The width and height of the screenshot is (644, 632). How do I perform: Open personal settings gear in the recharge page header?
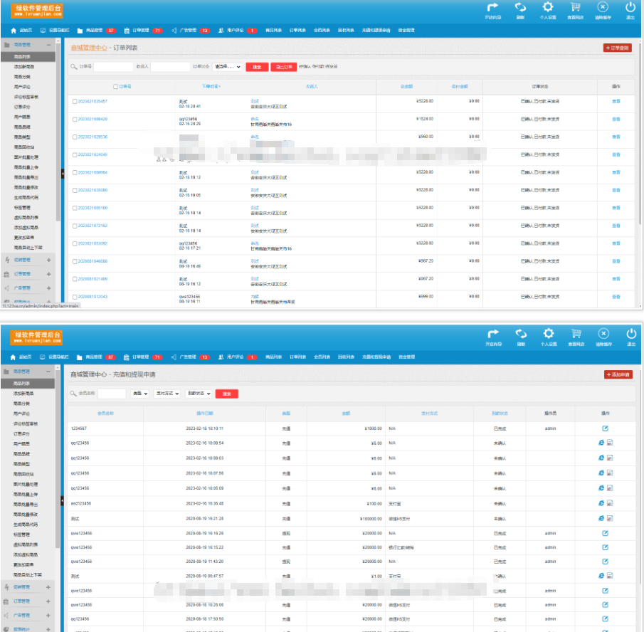click(x=548, y=332)
